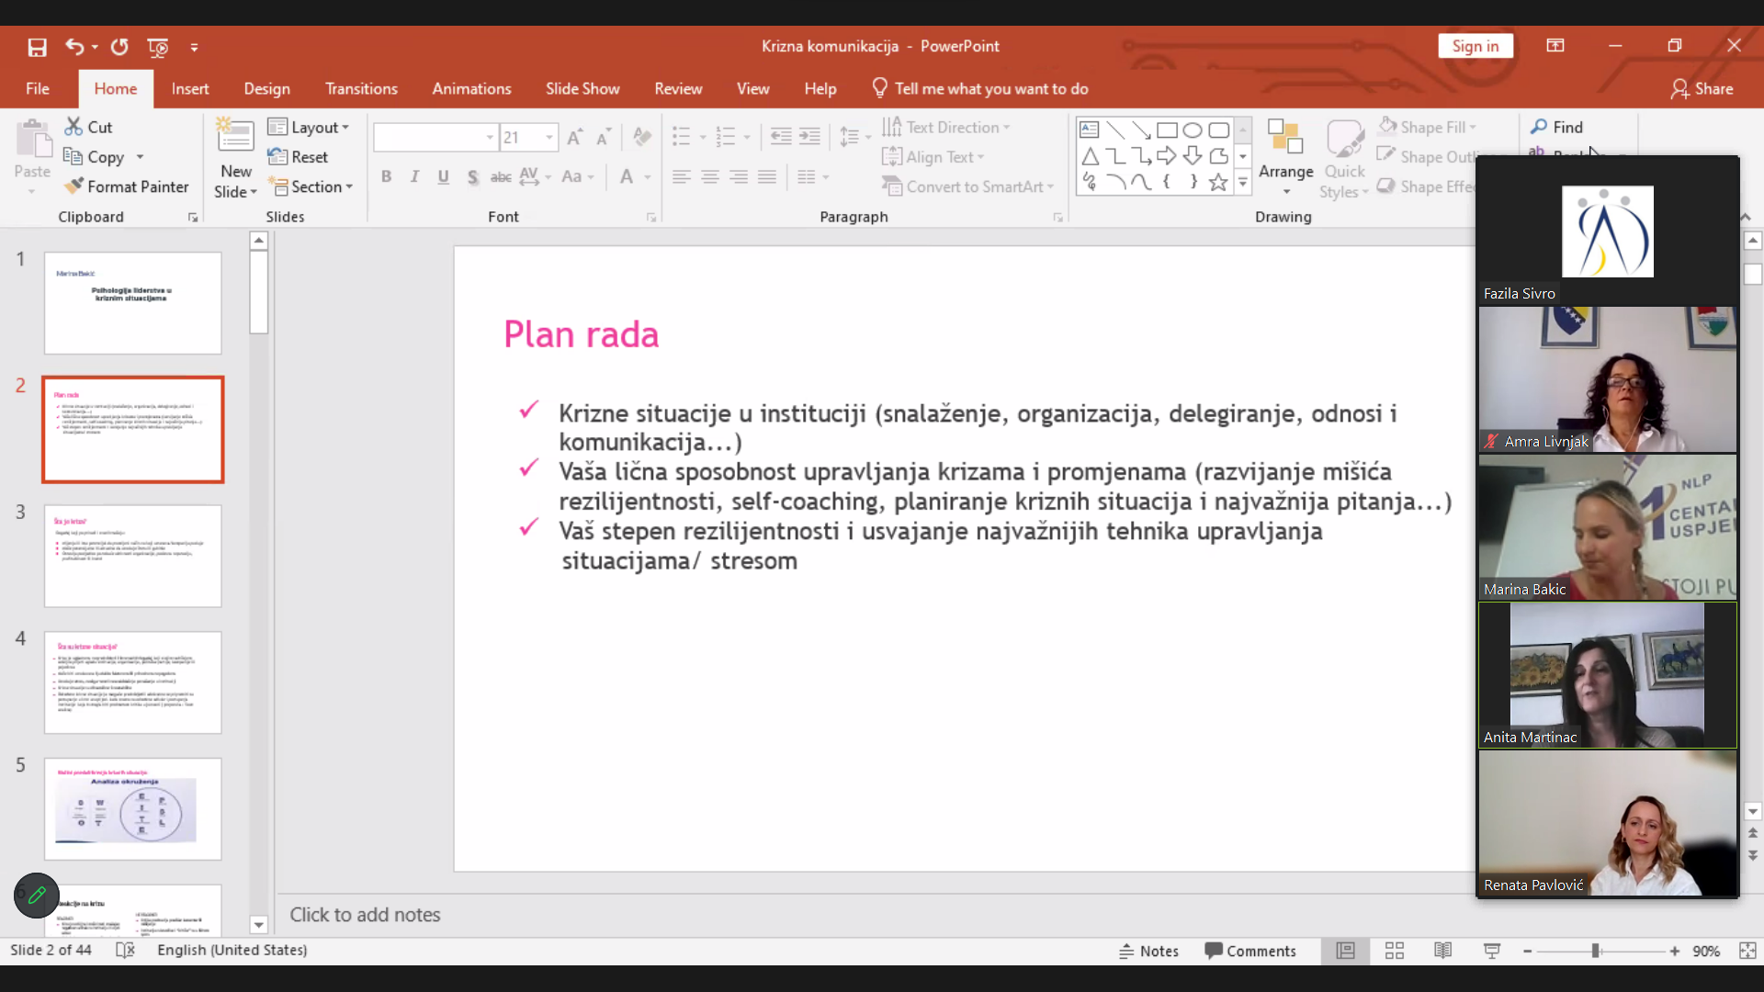1764x992 pixels.
Task: Justify the text
Action: coord(767,176)
